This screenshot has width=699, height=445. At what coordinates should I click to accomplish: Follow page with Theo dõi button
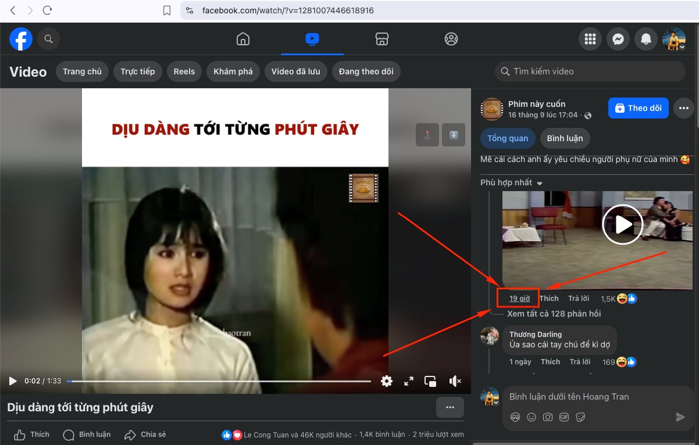pyautogui.click(x=639, y=108)
